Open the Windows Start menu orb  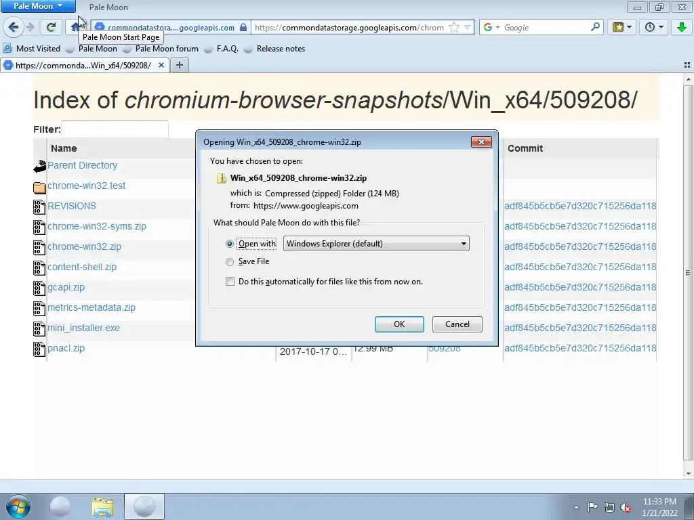18,506
